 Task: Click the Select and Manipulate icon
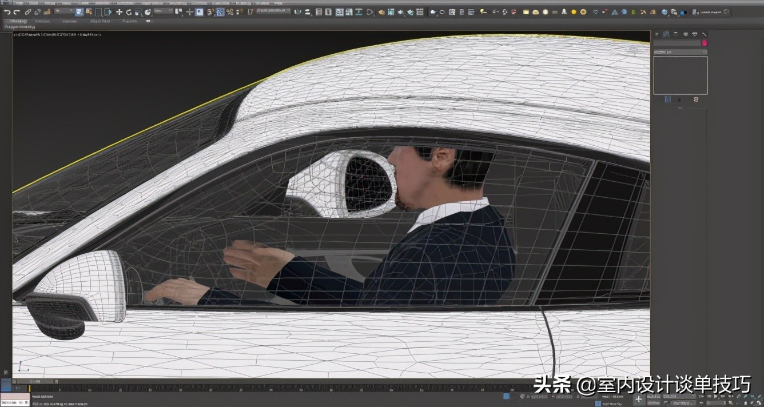[x=189, y=12]
